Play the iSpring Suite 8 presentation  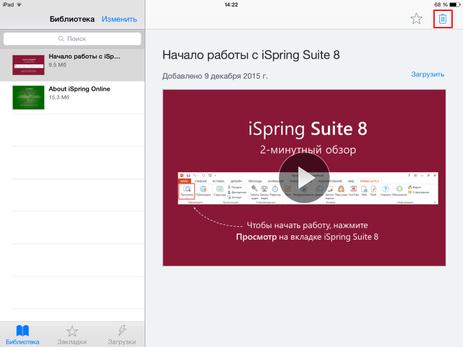(304, 178)
